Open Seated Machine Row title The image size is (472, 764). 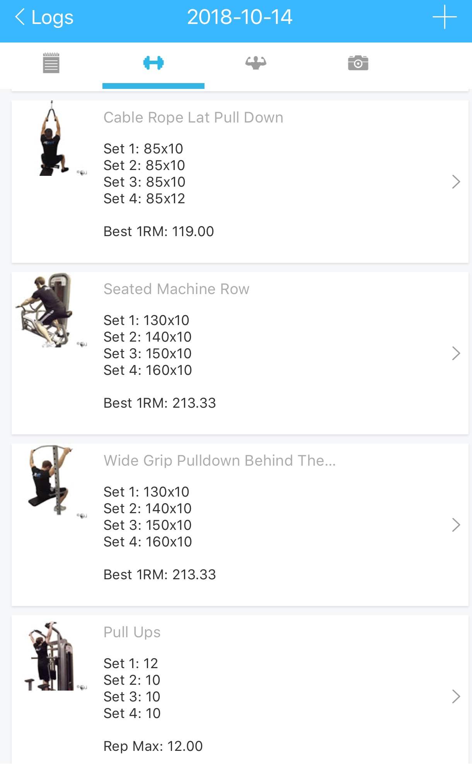click(x=176, y=289)
